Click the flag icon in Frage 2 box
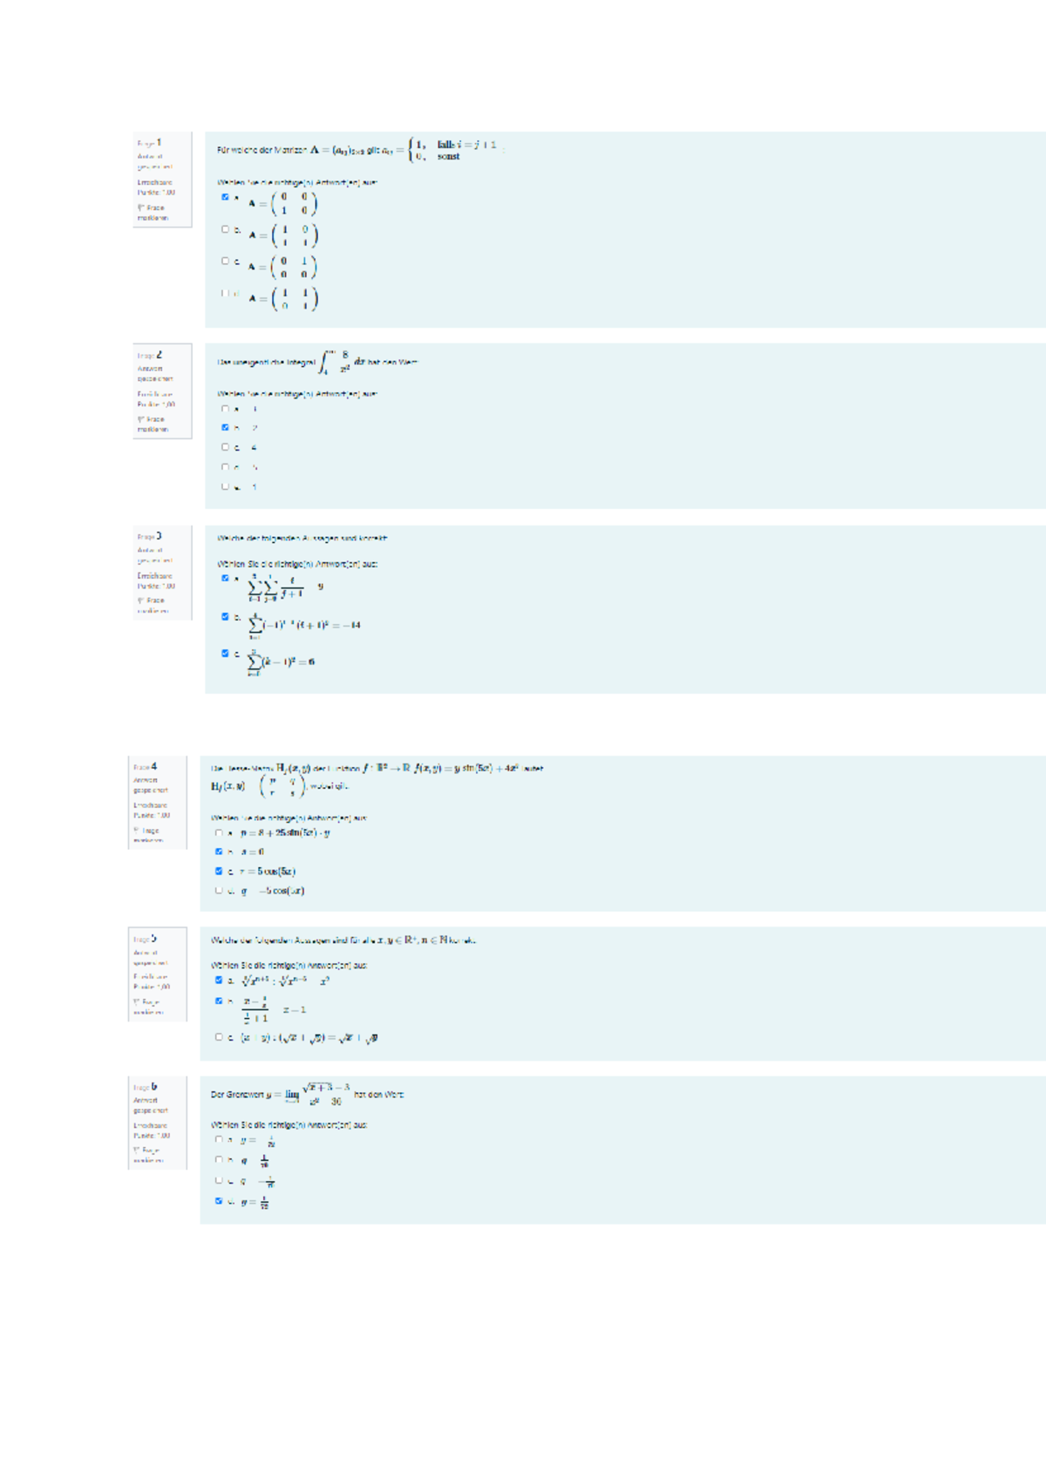This screenshot has height=1480, width=1046. pyautogui.click(x=140, y=419)
